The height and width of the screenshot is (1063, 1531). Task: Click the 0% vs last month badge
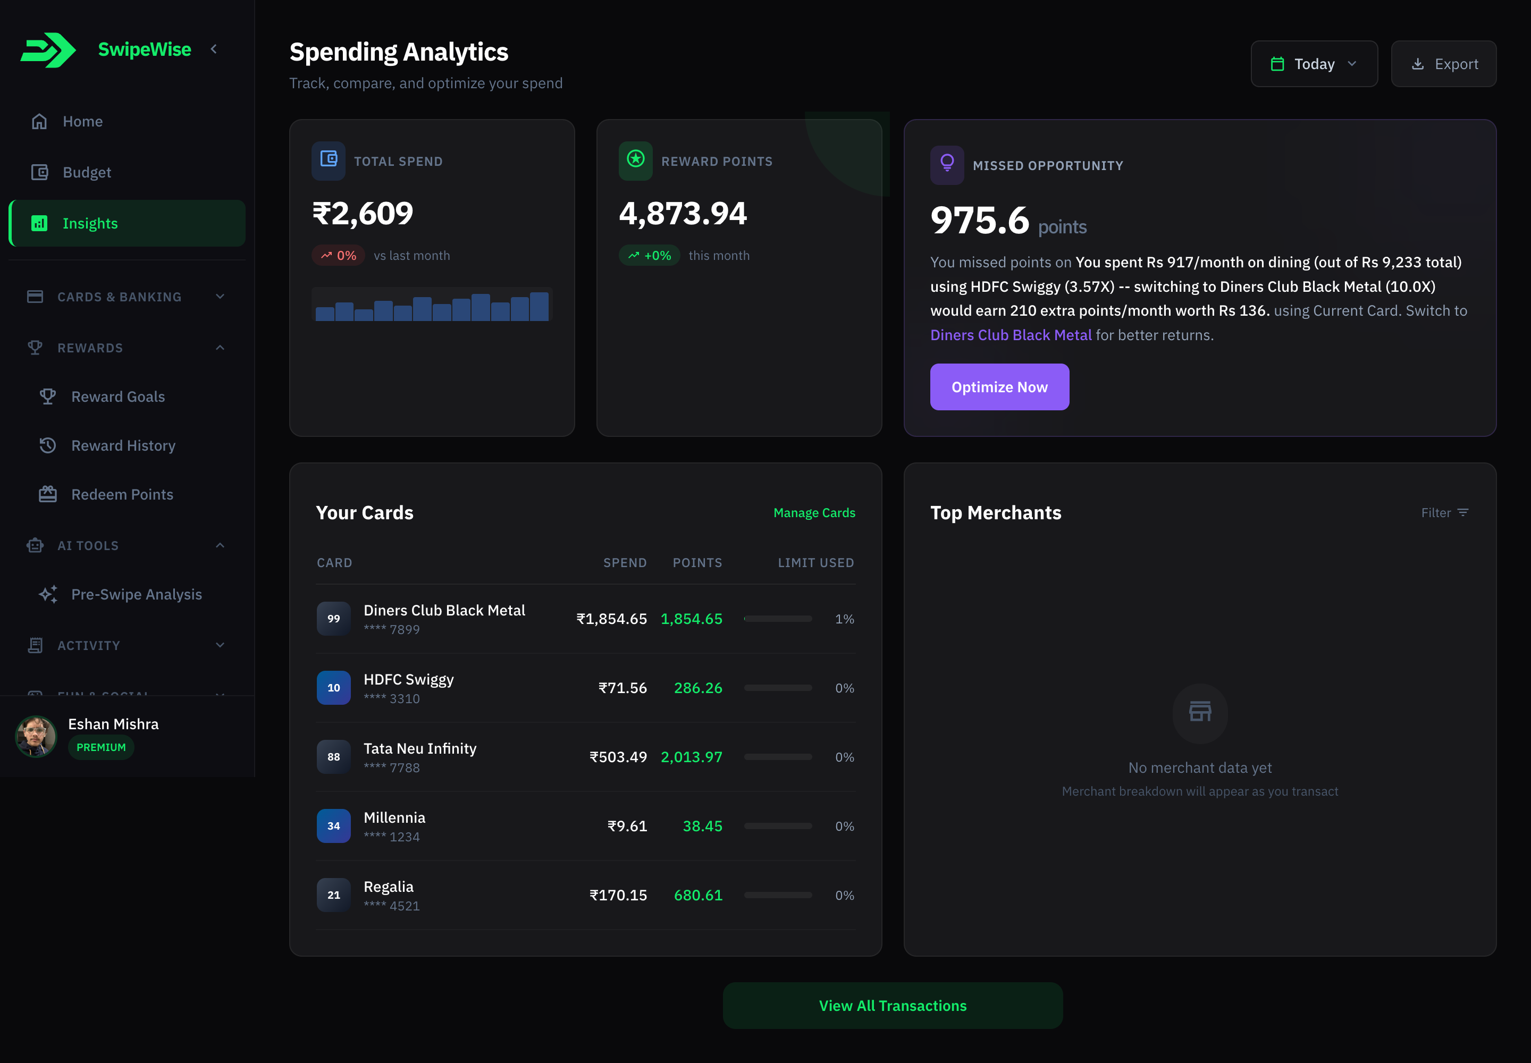point(339,256)
